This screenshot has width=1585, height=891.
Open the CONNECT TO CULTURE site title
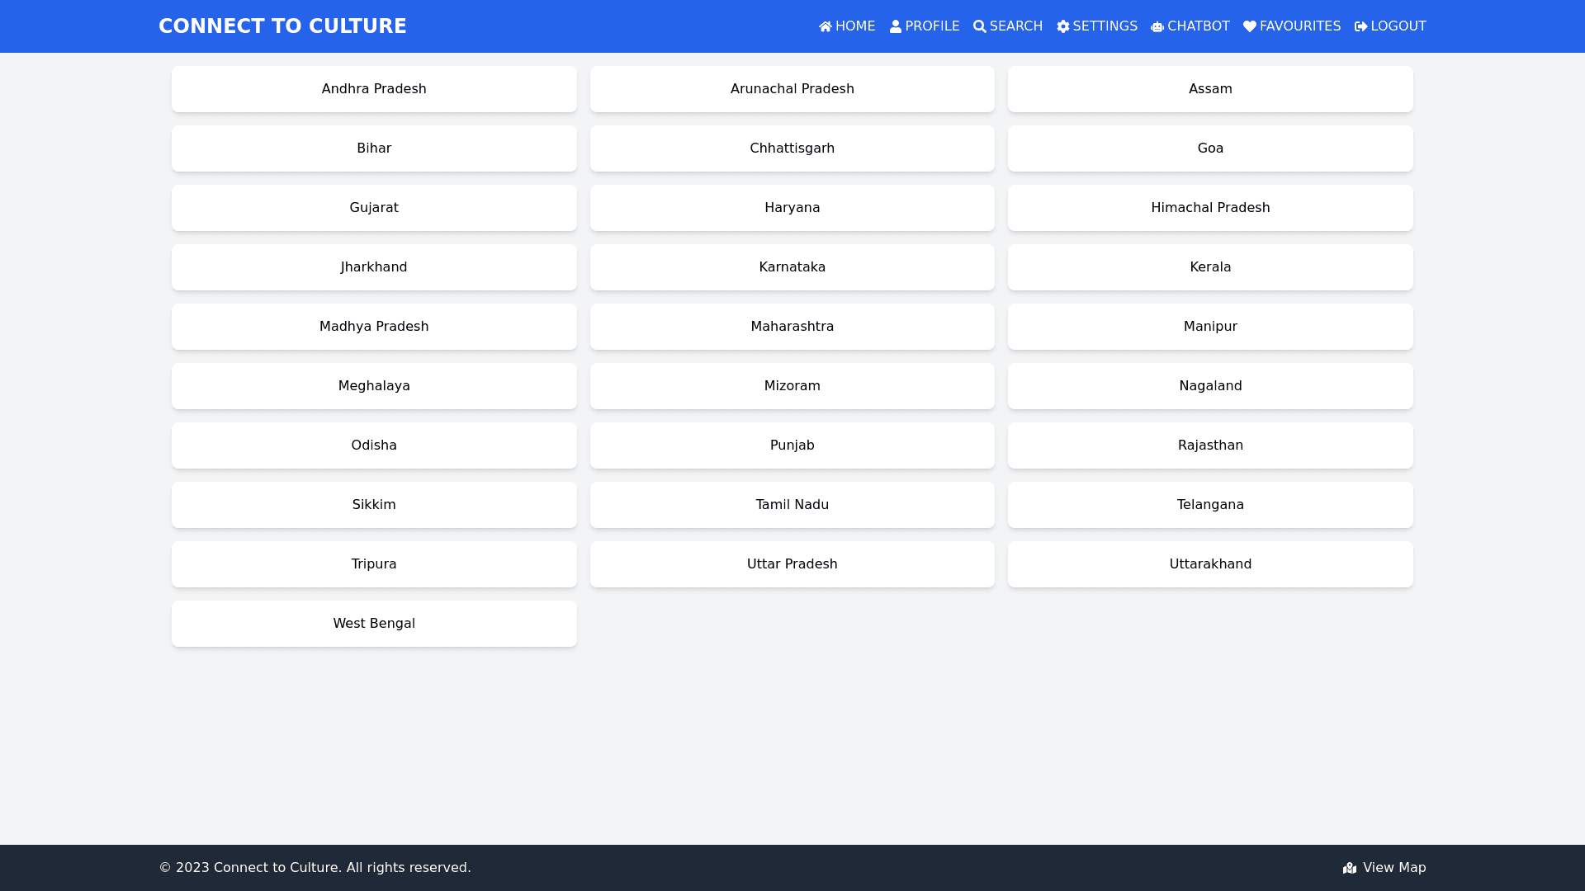[282, 26]
